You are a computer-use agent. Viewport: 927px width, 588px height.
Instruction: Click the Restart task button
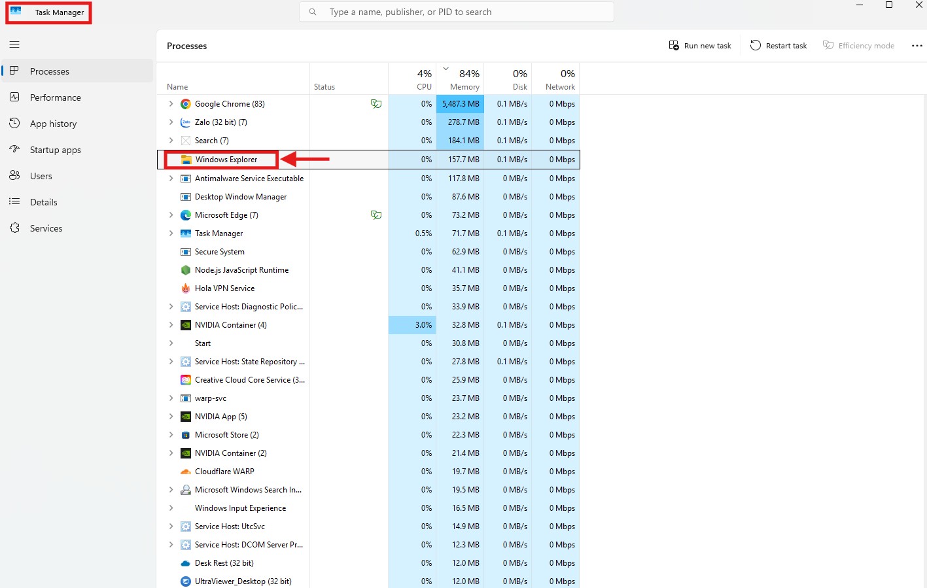778,46
